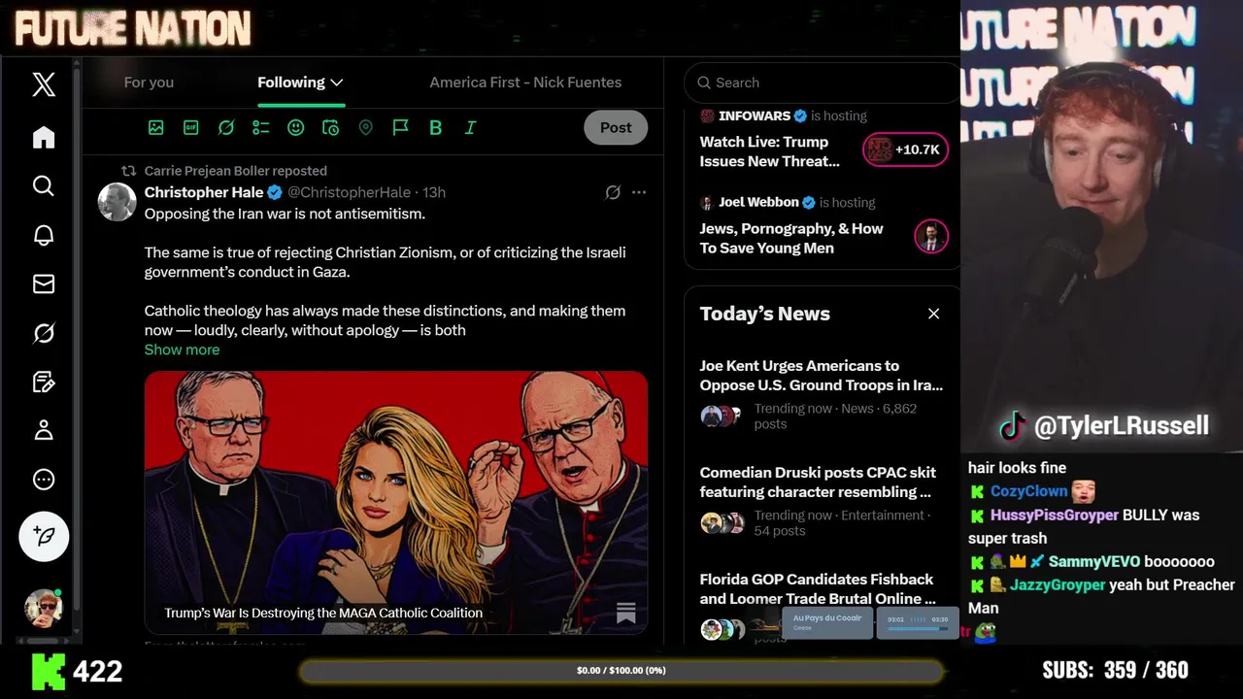This screenshot has width=1243, height=699.
Task: Open INFOWARS Watch Live space
Action: click(x=769, y=151)
